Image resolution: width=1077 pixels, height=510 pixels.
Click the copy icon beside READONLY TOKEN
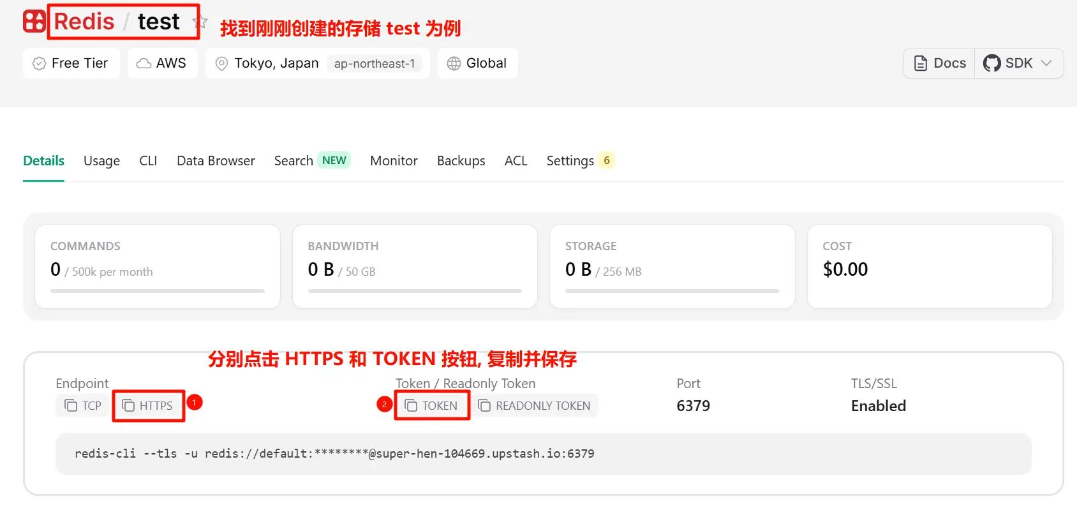point(484,406)
